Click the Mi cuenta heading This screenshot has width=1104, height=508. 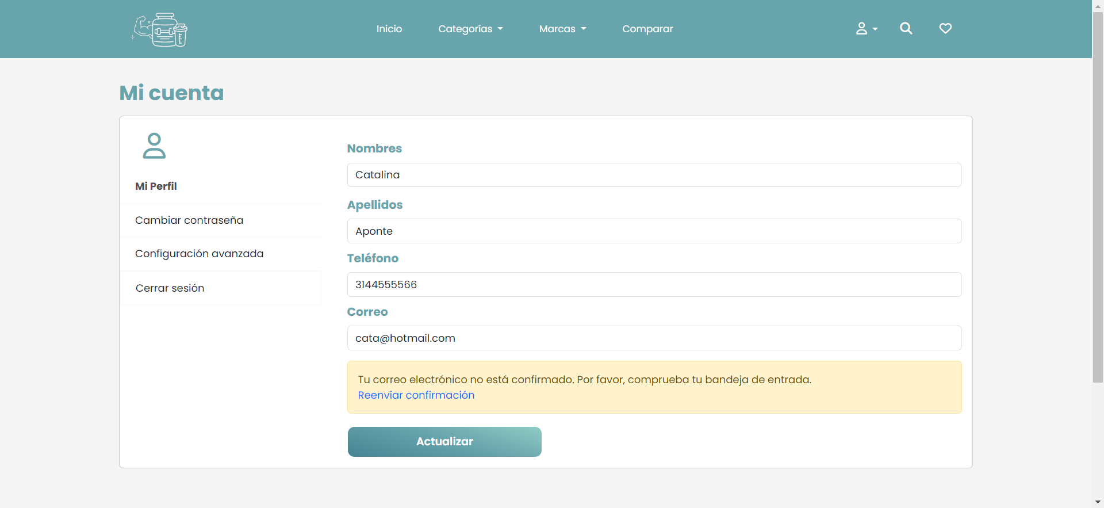click(x=171, y=93)
